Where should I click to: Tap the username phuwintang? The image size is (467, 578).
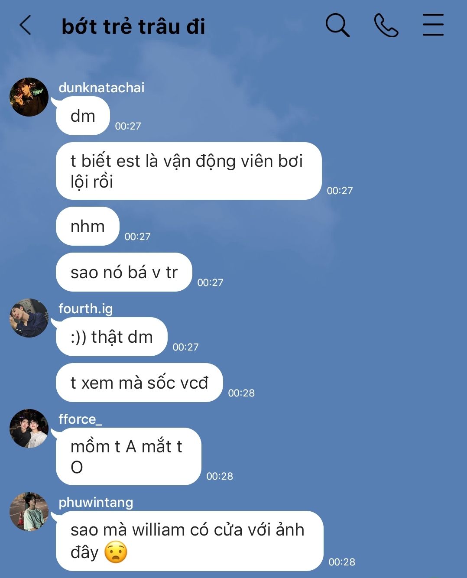(96, 502)
